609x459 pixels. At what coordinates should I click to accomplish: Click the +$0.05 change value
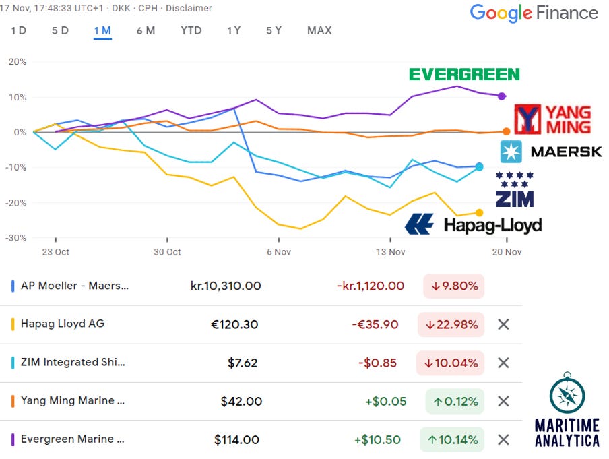click(385, 401)
